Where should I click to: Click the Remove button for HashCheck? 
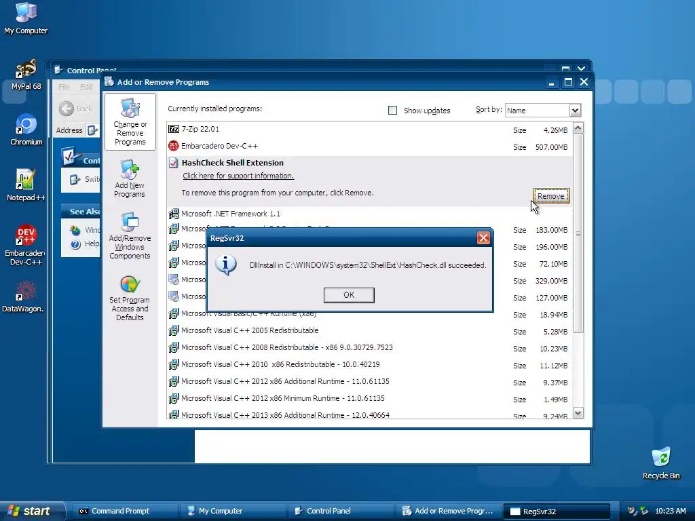pos(551,196)
